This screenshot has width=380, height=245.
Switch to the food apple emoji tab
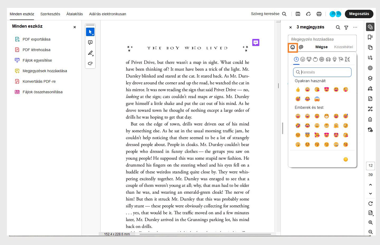click(x=315, y=59)
